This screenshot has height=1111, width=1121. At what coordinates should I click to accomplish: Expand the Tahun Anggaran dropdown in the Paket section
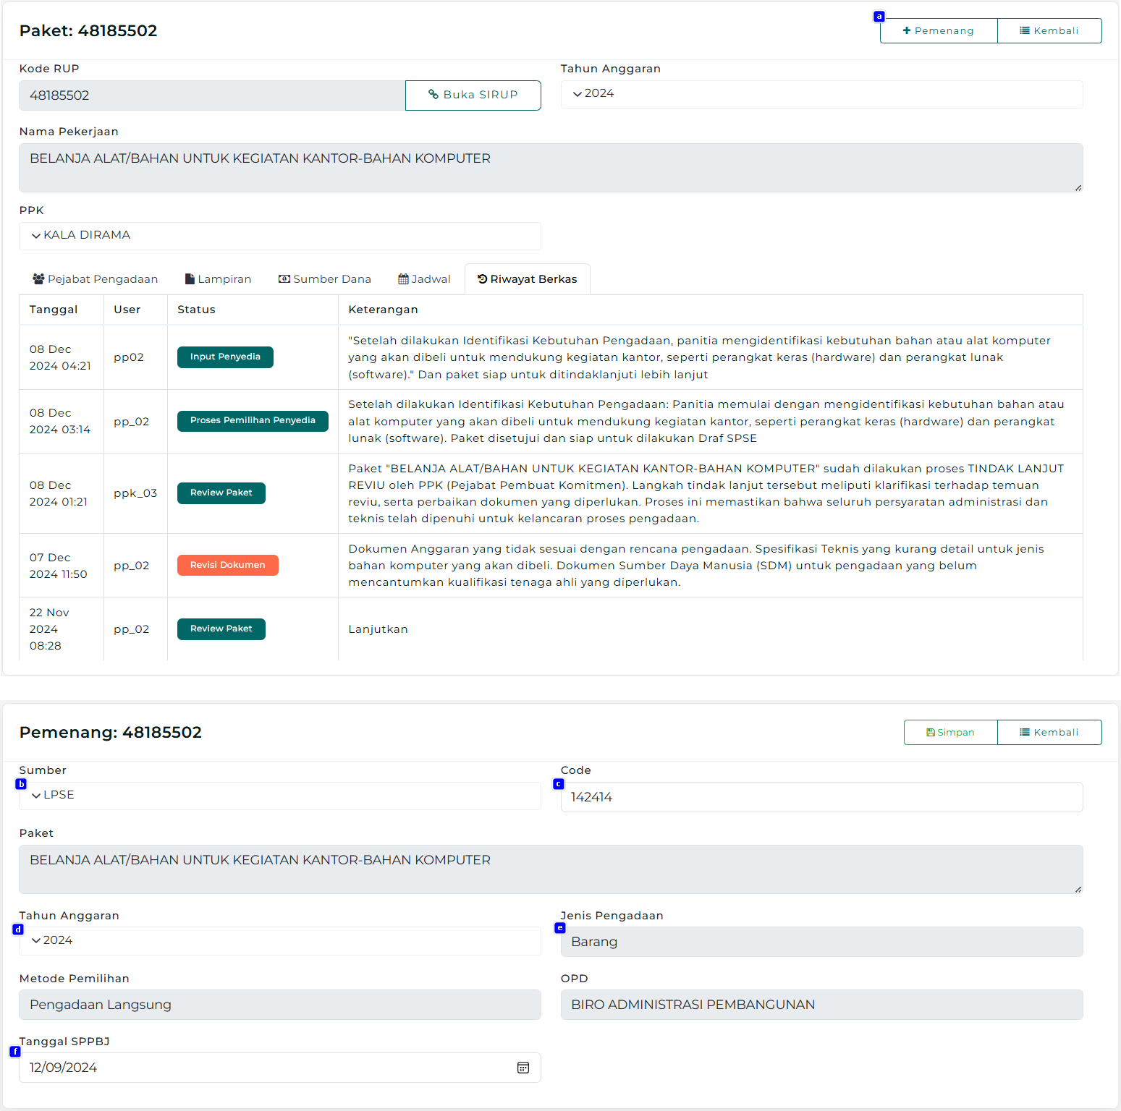click(x=821, y=94)
